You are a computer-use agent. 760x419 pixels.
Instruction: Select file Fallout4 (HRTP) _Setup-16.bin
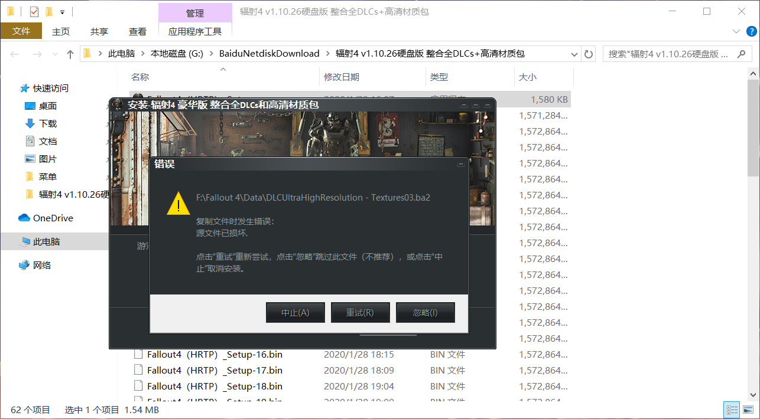[215, 355]
